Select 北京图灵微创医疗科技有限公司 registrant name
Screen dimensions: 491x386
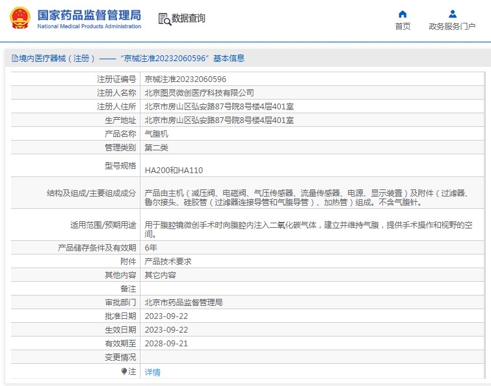click(199, 92)
